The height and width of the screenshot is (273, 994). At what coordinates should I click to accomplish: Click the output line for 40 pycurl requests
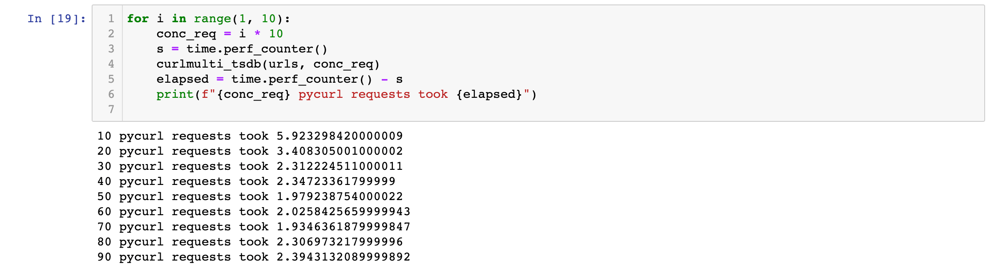[x=246, y=181]
